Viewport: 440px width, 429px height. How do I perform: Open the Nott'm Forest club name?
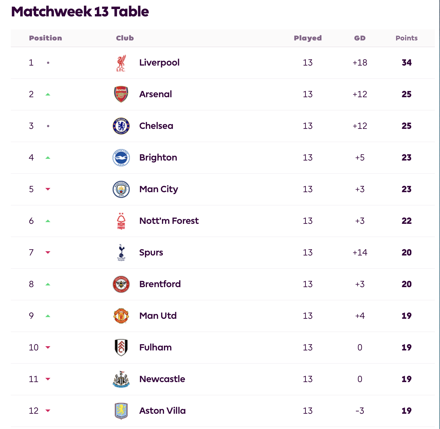pyautogui.click(x=169, y=221)
